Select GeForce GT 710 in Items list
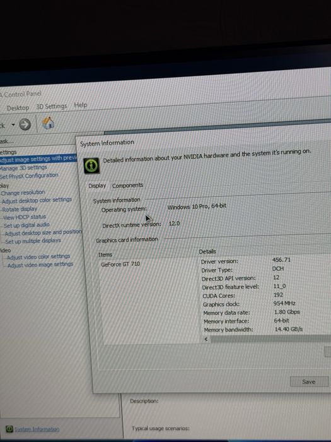This screenshot has width=331, height=442. point(120,264)
